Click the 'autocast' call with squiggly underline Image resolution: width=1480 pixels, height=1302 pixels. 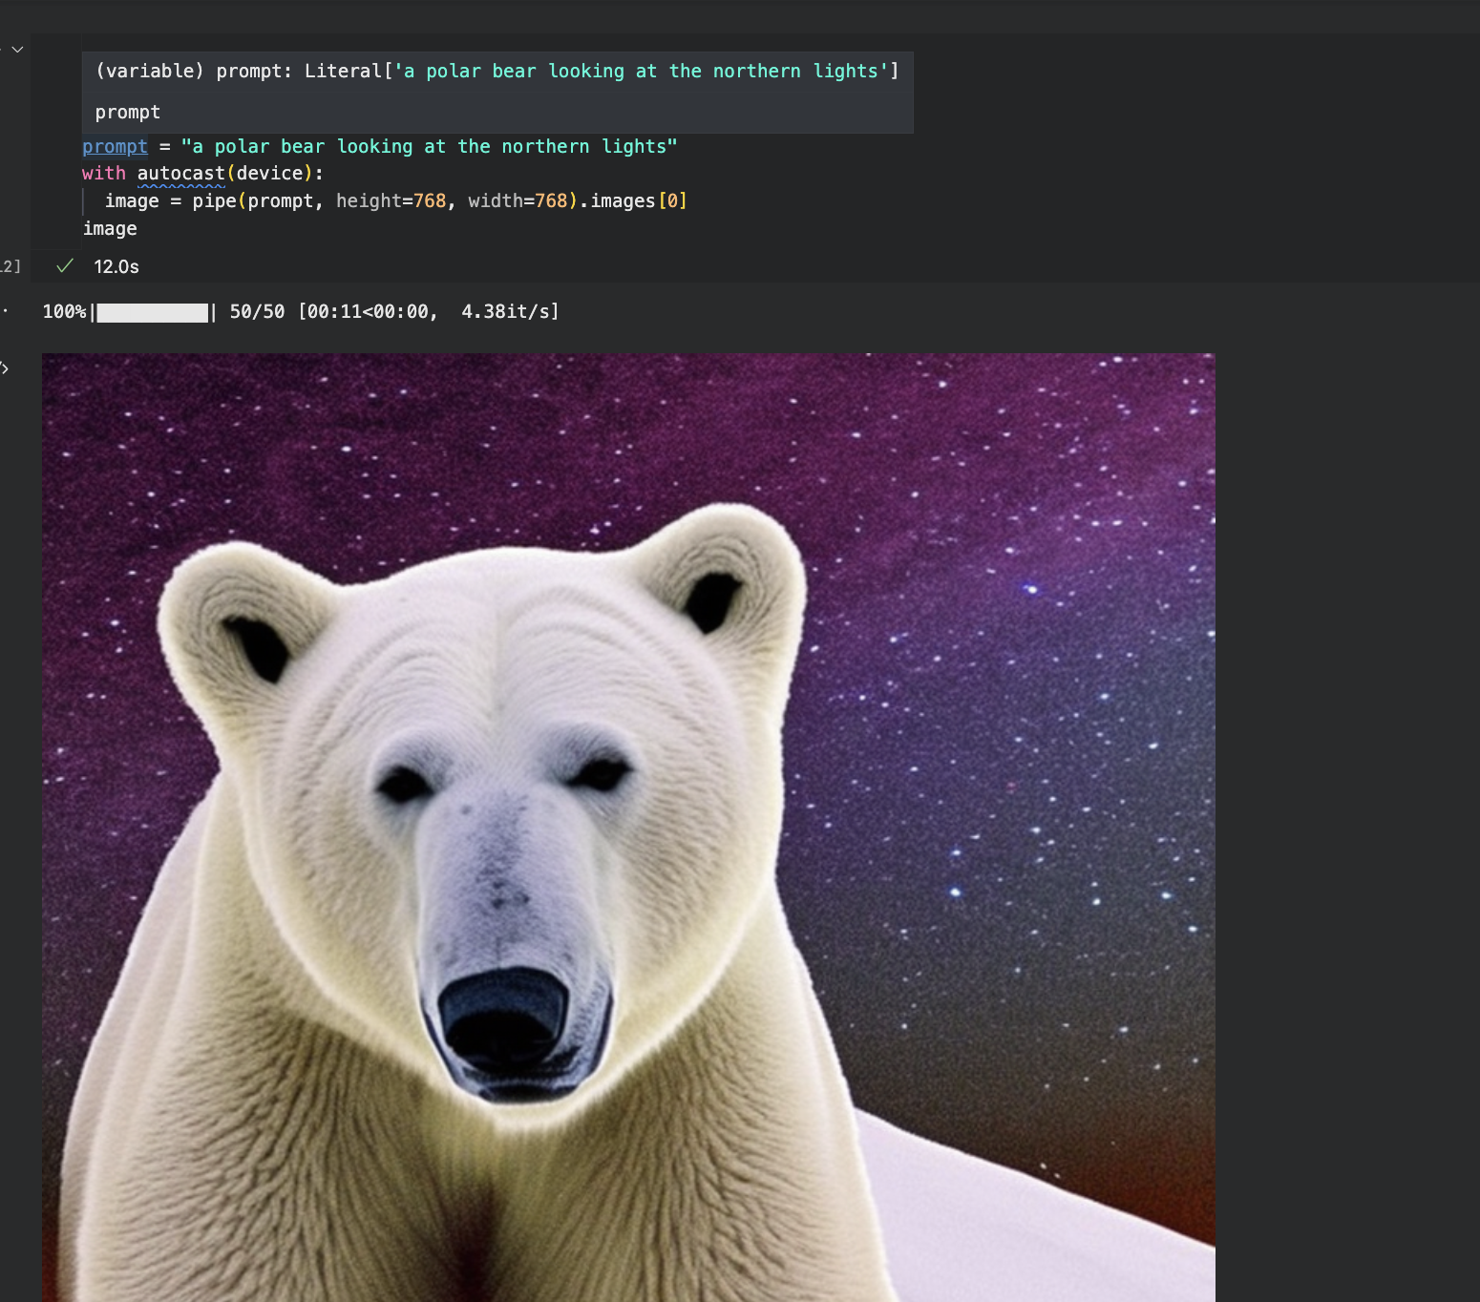[181, 174]
